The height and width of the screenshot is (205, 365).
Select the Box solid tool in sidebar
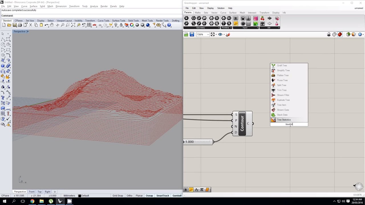3,66
